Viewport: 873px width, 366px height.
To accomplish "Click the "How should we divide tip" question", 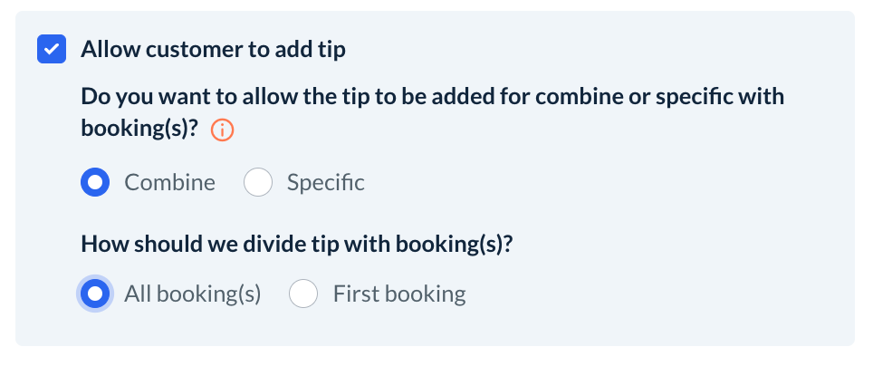I will [296, 244].
